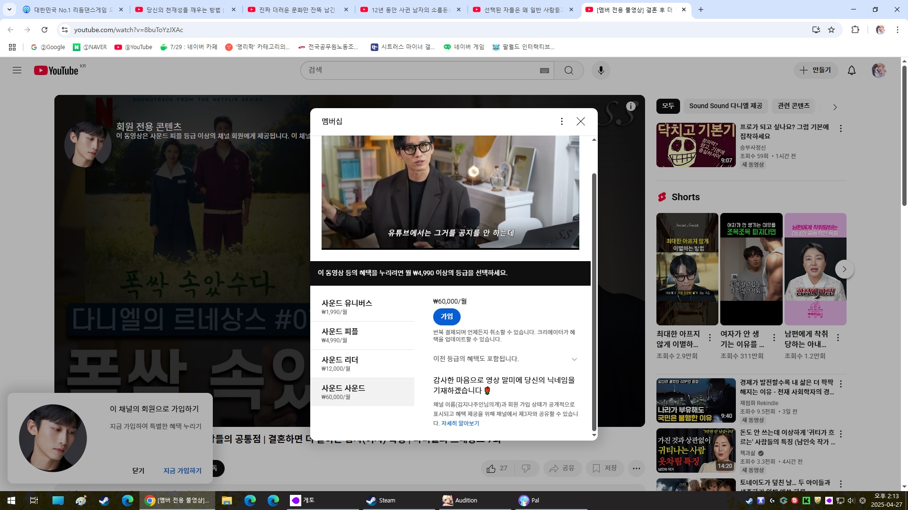
Task: Select Sound Sound 다니엘 제공 chip
Action: click(725, 106)
